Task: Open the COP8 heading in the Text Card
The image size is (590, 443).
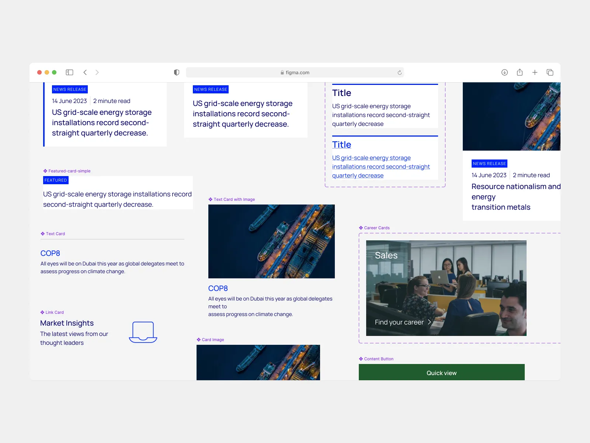Action: [50, 253]
